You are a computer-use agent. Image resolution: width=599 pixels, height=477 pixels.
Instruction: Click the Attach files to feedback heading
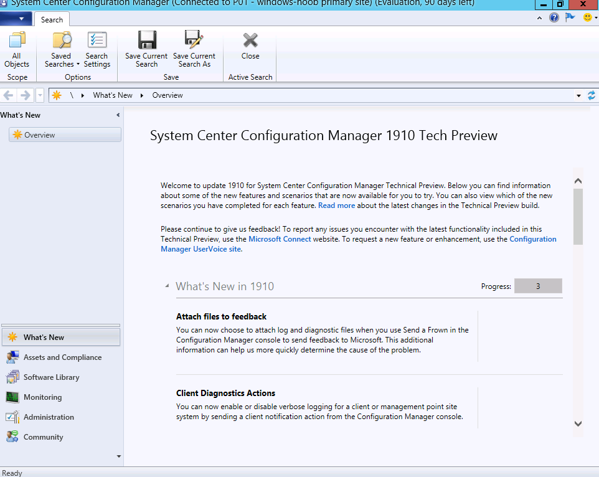tap(221, 316)
